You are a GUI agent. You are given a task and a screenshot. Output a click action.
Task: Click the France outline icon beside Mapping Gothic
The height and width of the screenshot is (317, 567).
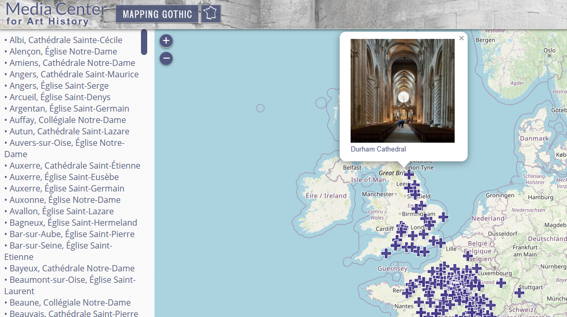[x=210, y=12]
